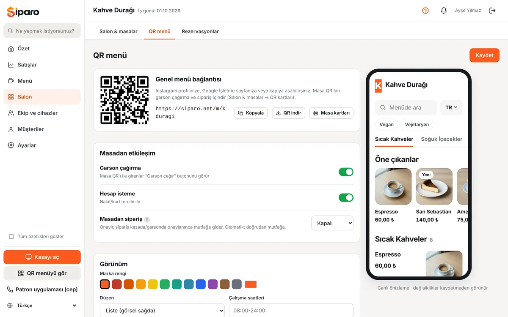Click the grid icon for Salon
The height and width of the screenshot is (317, 508).
tap(11, 97)
